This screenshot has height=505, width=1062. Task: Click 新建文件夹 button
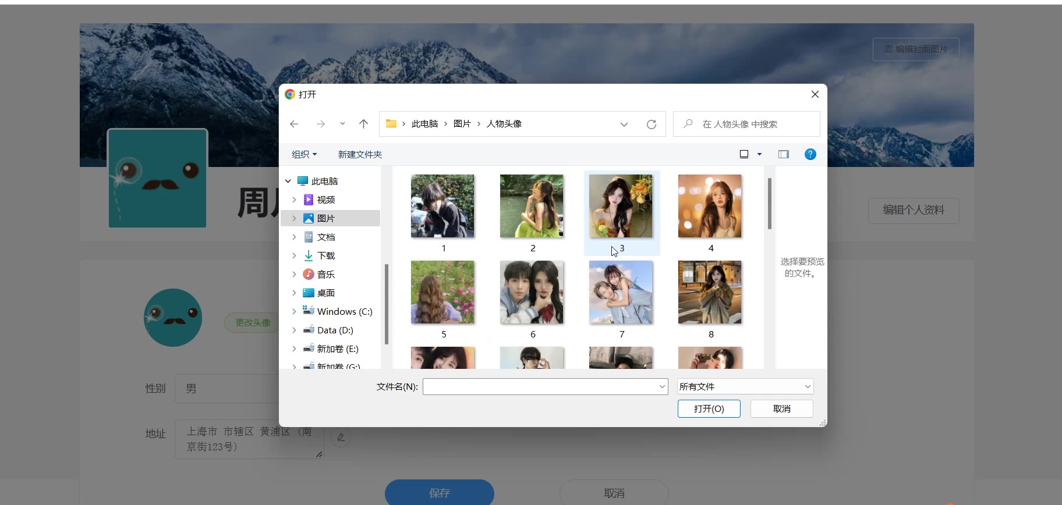point(360,154)
